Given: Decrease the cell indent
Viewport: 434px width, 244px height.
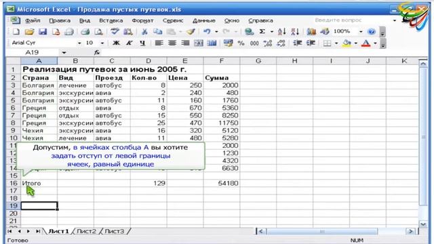Looking at the screenshot, I should (x=298, y=43).
